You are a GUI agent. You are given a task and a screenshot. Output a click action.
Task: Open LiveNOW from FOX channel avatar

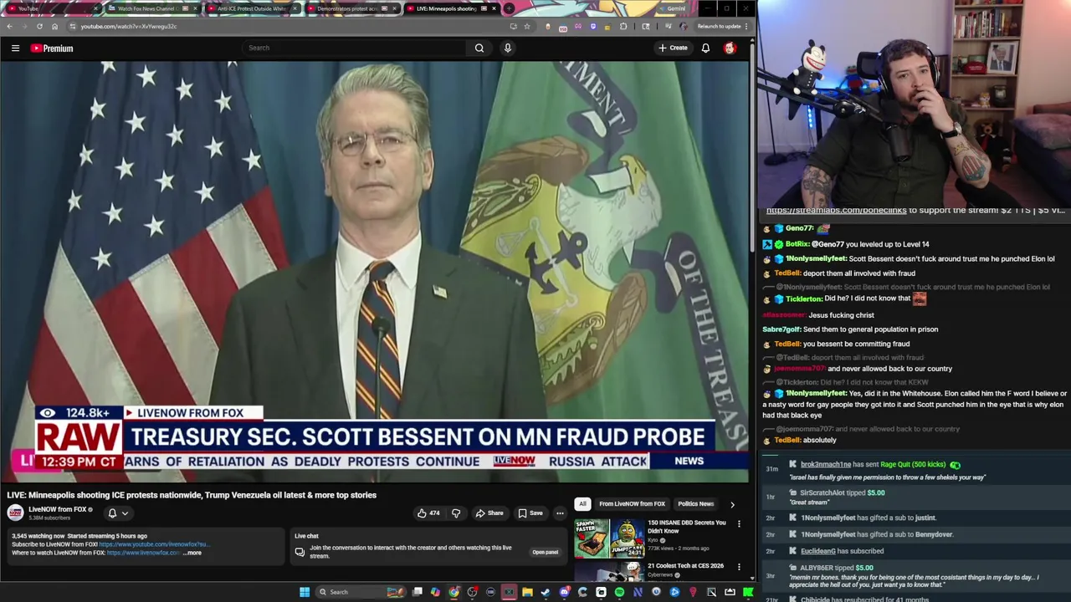(x=15, y=513)
